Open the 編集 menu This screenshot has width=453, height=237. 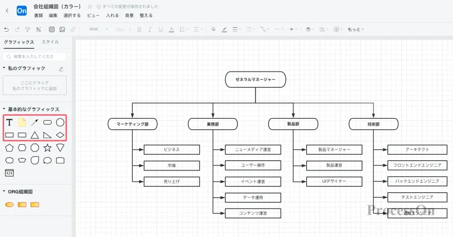53,15
